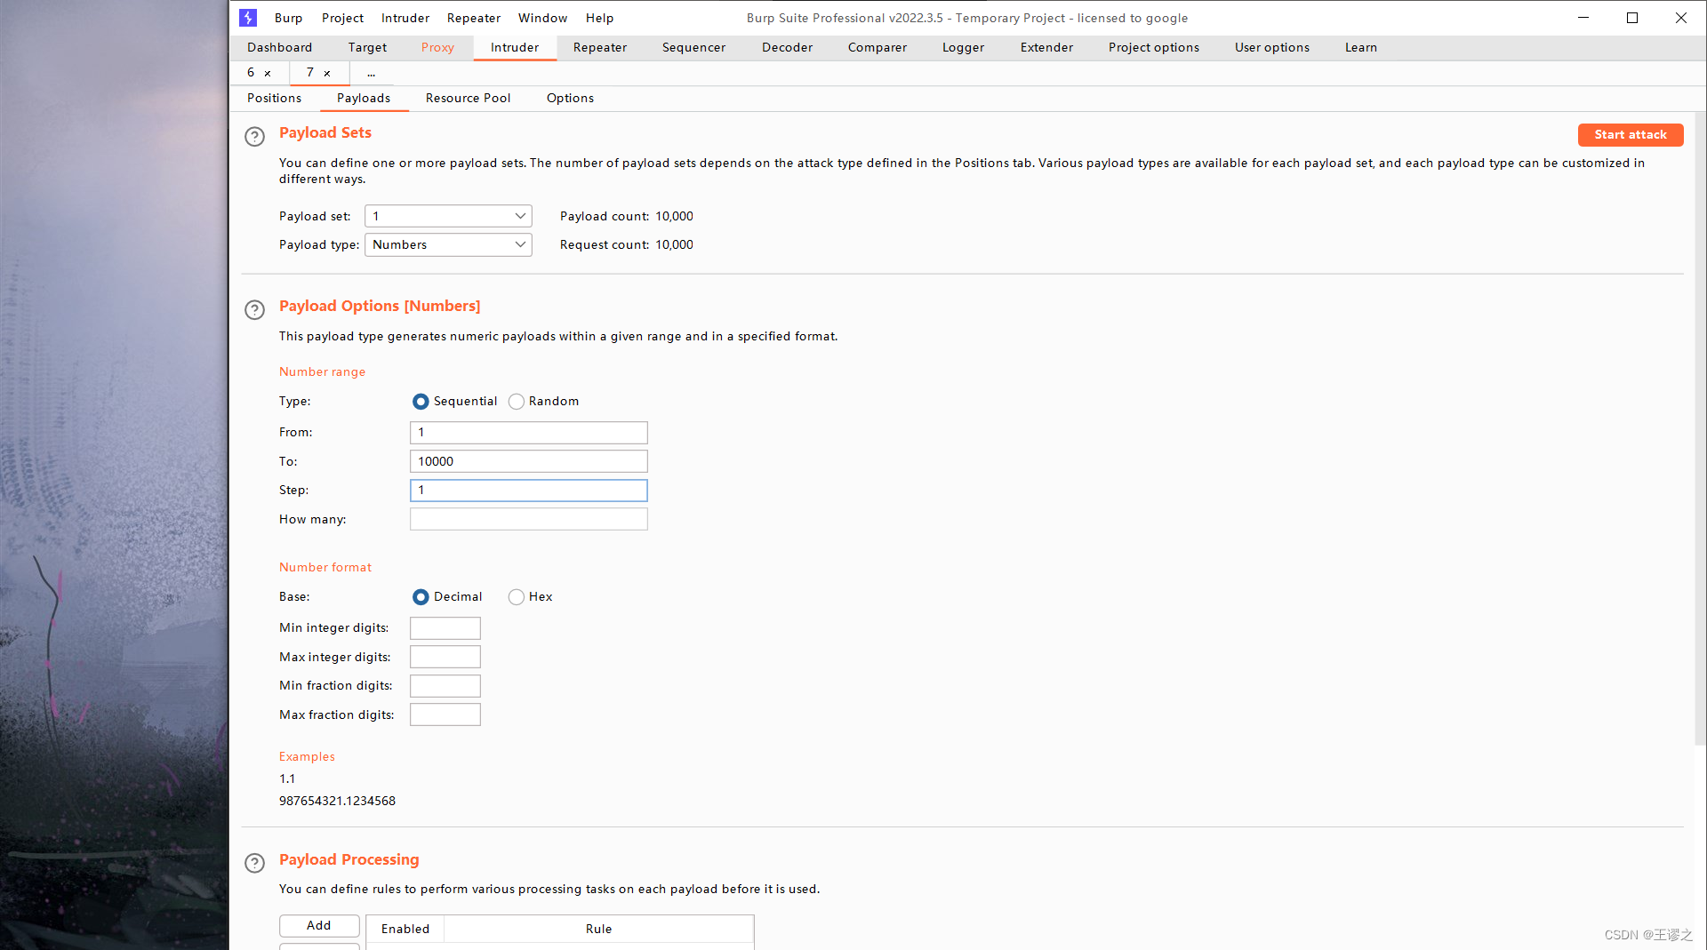Focus the Max fraction digits field
1707x950 pixels.
coord(445,714)
